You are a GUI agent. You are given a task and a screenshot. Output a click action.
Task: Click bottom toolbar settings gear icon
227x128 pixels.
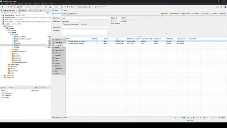coord(184,118)
